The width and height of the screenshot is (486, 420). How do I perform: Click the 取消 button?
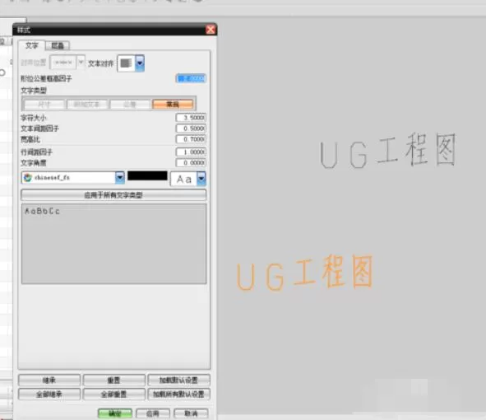(x=191, y=413)
